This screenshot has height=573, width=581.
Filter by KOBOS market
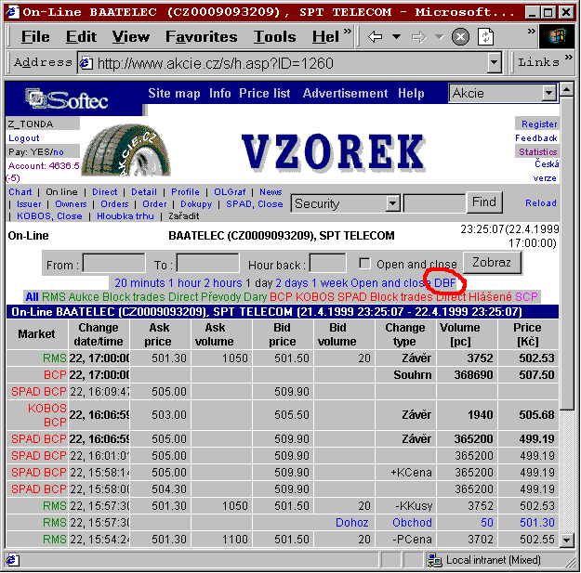pos(315,297)
